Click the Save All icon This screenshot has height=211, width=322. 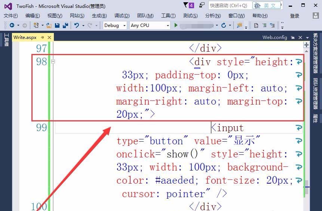[x=65, y=25]
